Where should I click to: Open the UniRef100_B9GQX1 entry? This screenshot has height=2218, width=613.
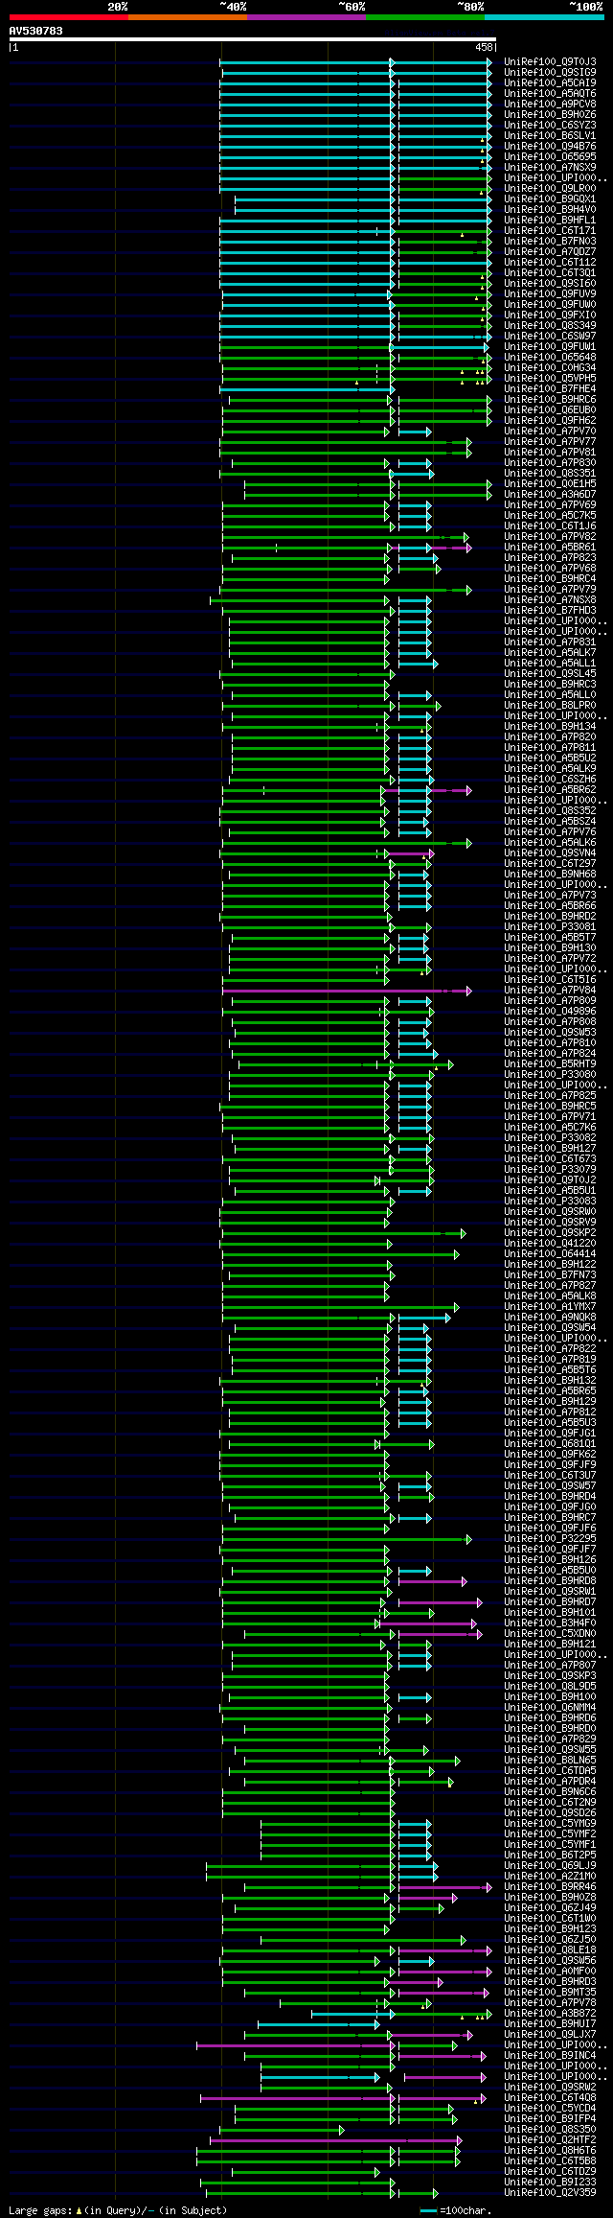550,198
